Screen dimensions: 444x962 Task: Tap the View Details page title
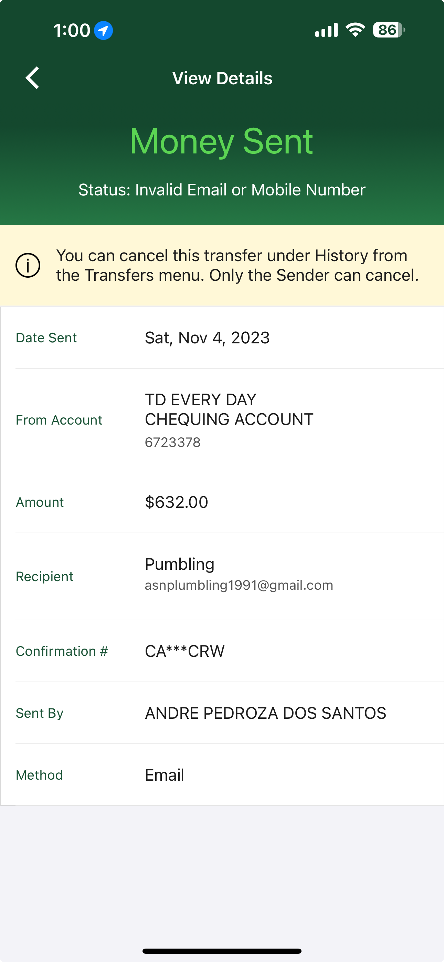(222, 78)
